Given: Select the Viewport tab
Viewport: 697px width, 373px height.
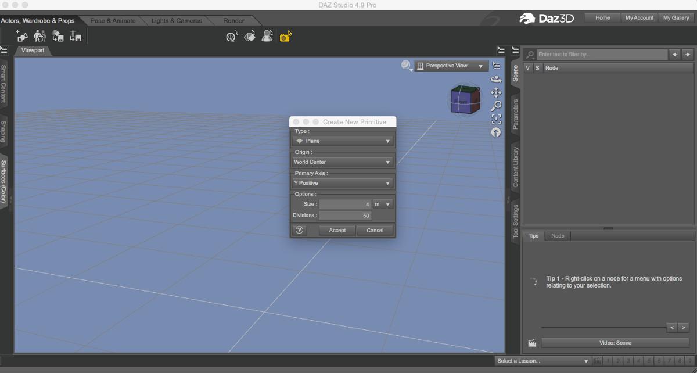Looking at the screenshot, I should [x=33, y=50].
